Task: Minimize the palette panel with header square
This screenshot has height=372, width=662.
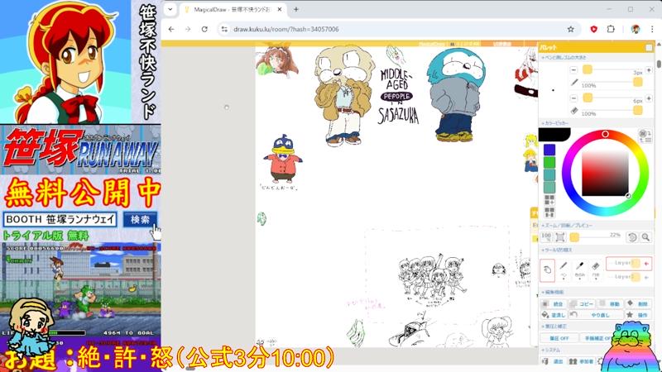Action: click(649, 48)
